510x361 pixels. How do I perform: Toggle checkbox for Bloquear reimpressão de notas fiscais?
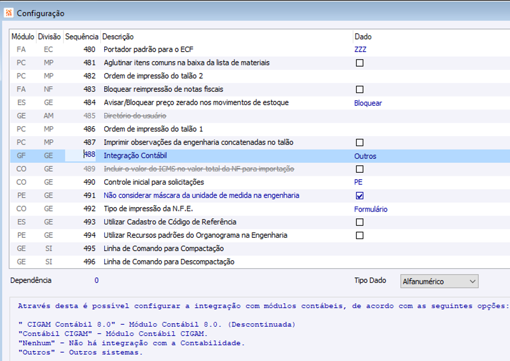coord(359,89)
